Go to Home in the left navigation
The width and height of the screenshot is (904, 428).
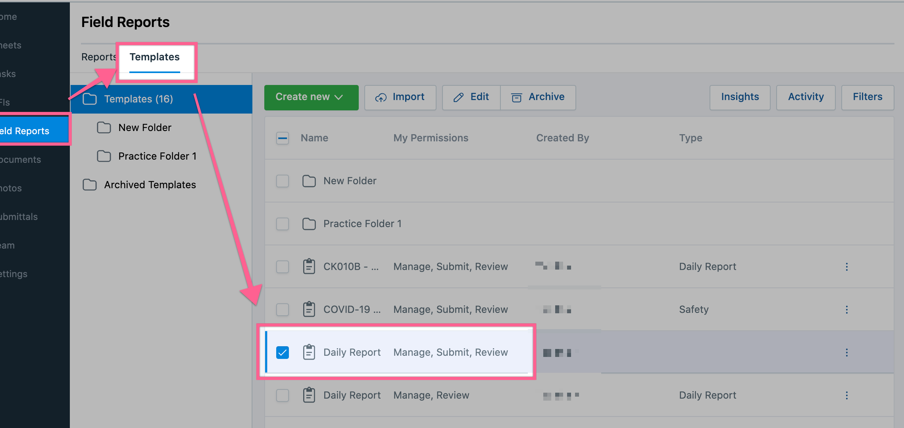click(8, 17)
